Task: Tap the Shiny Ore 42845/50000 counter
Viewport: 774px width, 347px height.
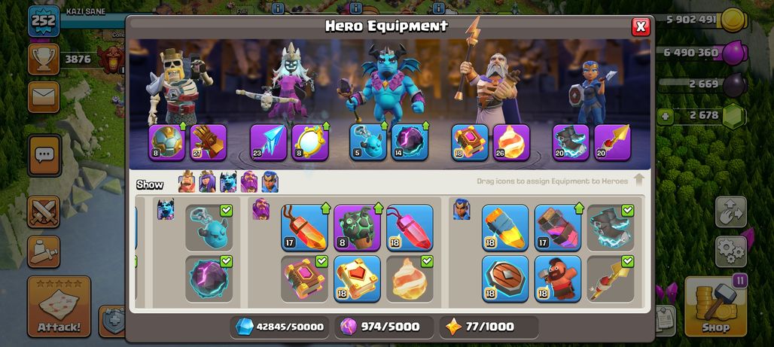Action: [x=279, y=327]
